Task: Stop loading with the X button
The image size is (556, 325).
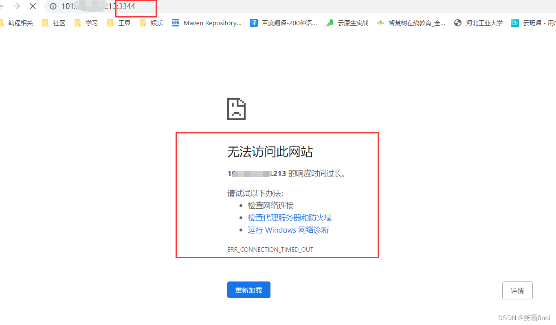Action: 33,6
